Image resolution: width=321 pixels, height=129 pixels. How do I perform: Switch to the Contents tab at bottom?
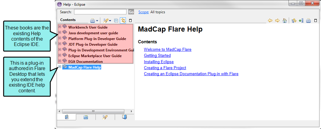coord(67,117)
